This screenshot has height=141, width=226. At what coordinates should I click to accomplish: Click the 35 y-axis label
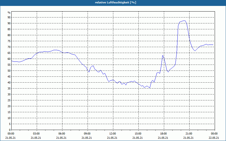tap(9, 89)
